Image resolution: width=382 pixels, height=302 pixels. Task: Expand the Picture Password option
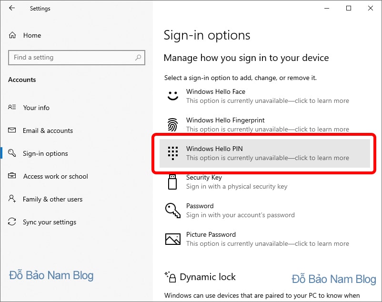[265, 239]
